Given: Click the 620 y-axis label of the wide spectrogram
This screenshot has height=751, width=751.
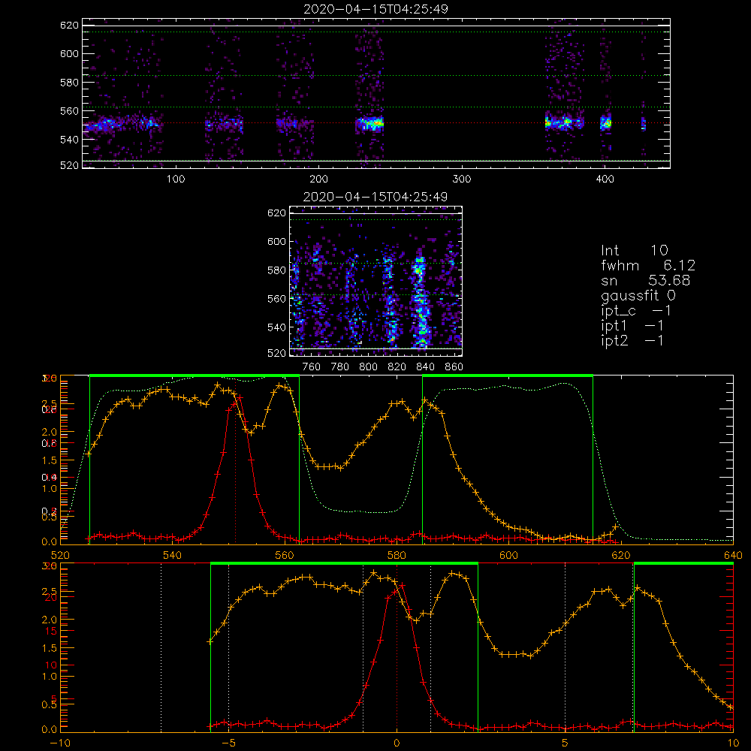Looking at the screenshot, I should pos(69,25).
